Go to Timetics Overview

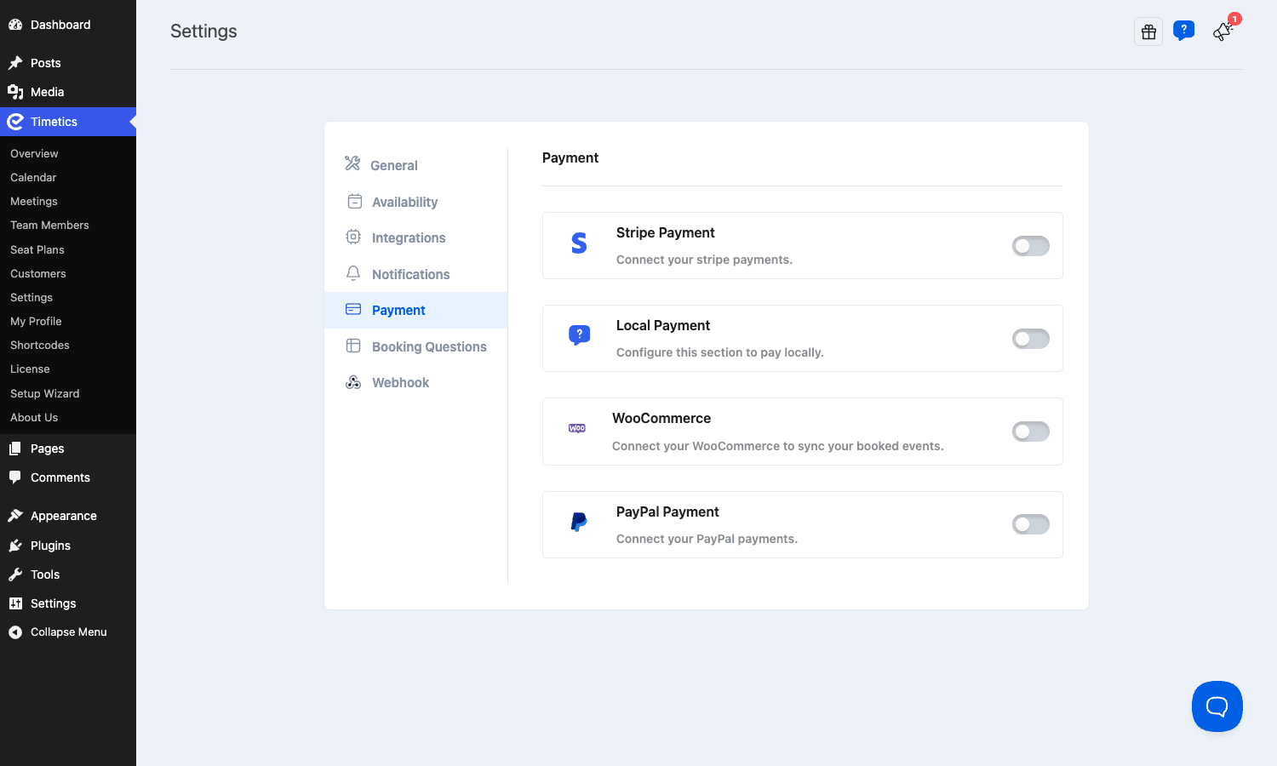(34, 153)
